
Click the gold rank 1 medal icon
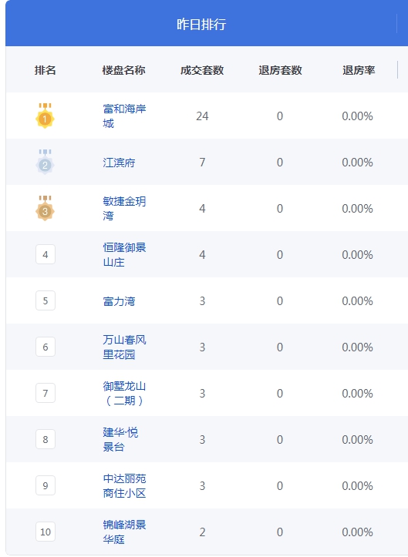[x=46, y=116]
